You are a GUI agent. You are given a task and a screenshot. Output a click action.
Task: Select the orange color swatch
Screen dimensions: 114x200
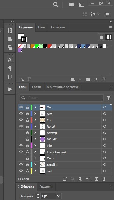coord(33,46)
